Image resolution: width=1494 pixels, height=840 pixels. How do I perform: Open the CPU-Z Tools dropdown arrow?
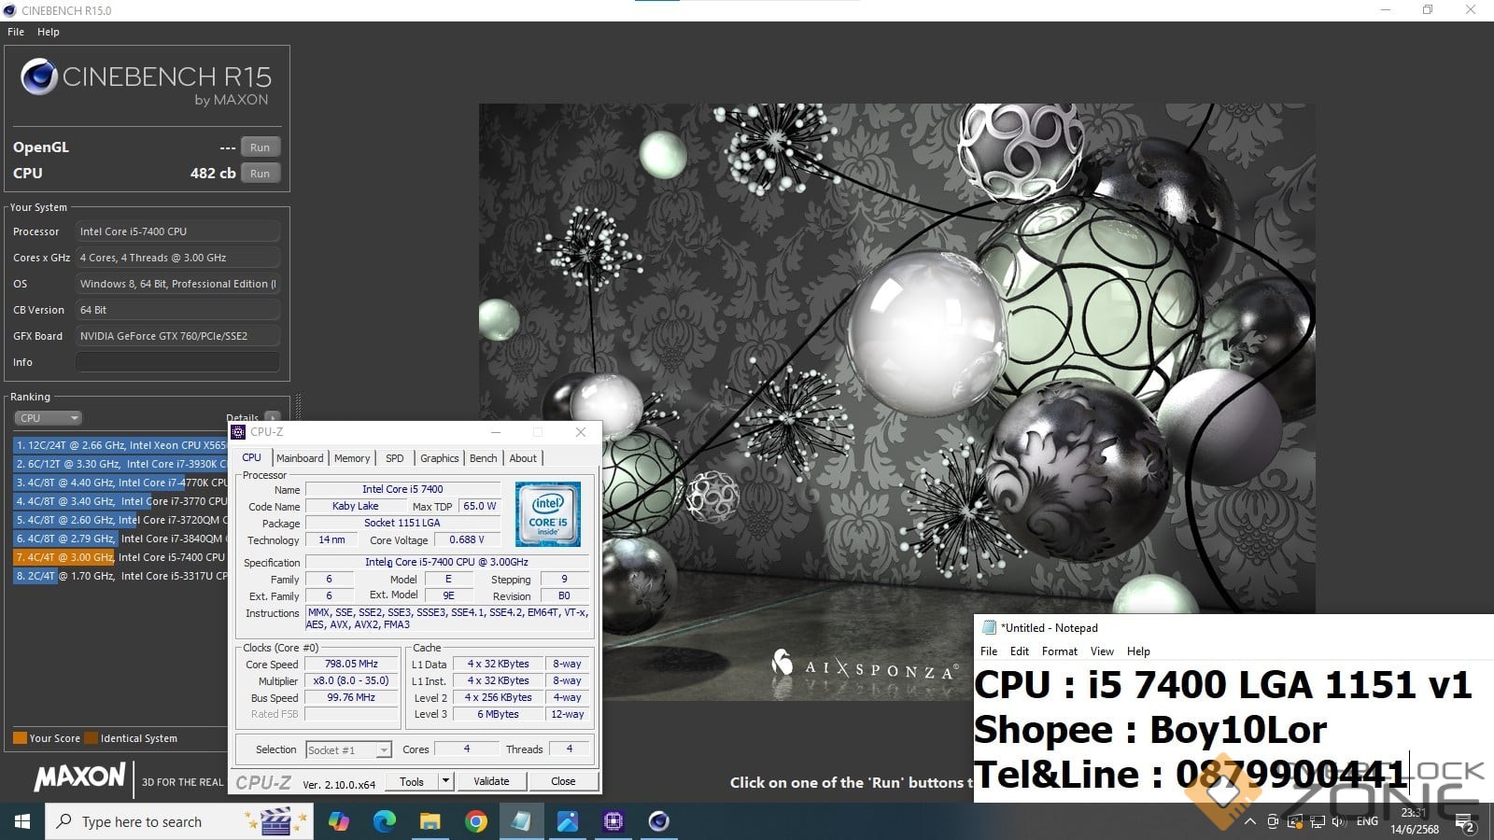pos(445,781)
